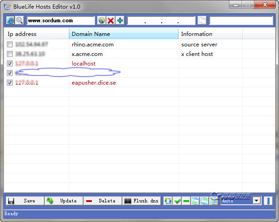Click the green checkmark enable icon
The height and width of the screenshot is (222, 279).
[177, 201]
